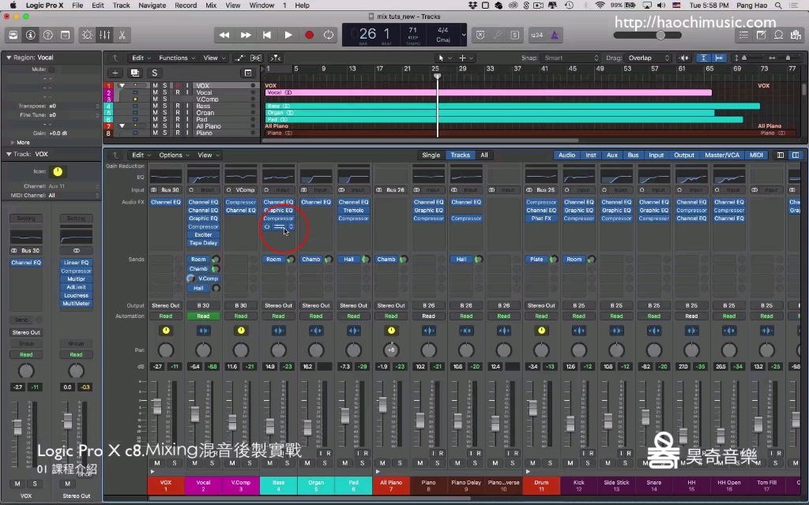Screen dimensions: 809x505
Task: Open the Drag mode dropdown showing Overlap
Action: point(645,58)
